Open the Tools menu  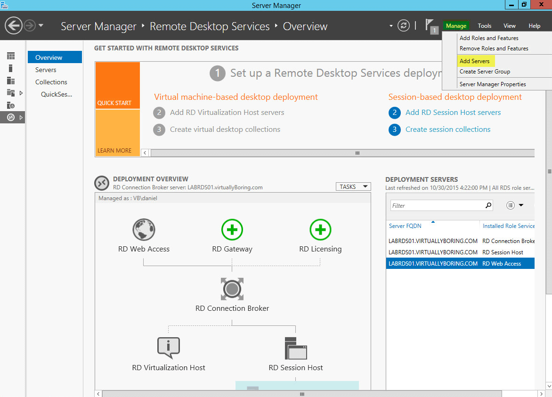tap(484, 26)
